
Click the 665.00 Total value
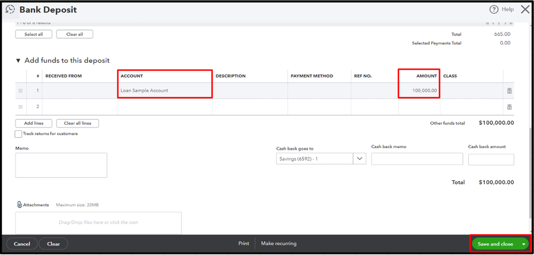[x=502, y=34]
